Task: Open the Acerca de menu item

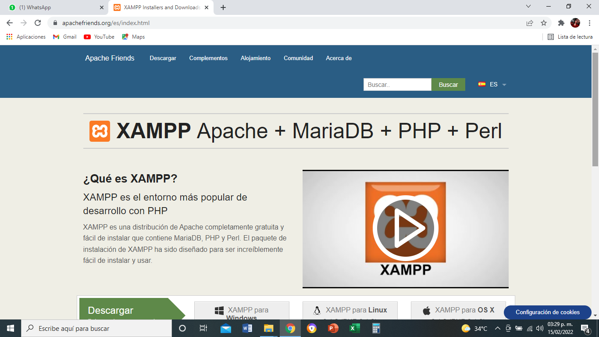Action: point(339,58)
